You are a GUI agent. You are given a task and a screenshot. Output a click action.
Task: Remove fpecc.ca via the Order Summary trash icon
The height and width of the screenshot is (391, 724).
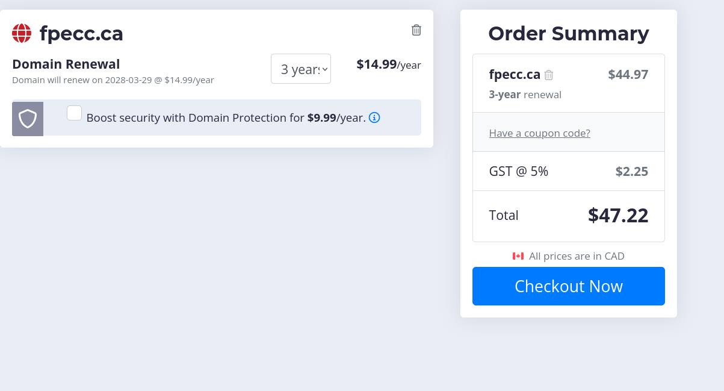pos(549,75)
